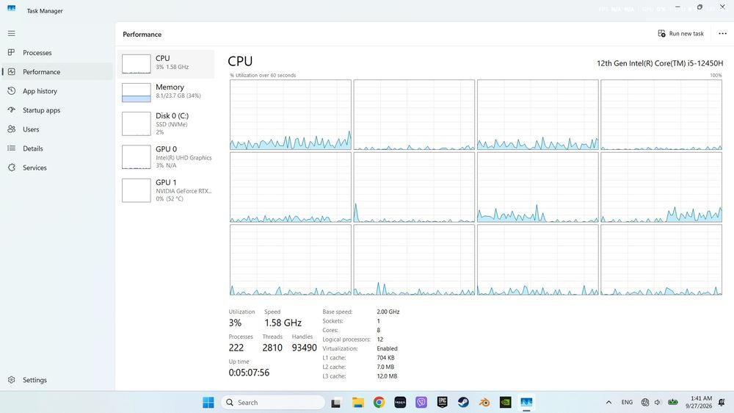Open NVIDIA app from taskbar
Screen dimensions: 734x413
[506, 402]
